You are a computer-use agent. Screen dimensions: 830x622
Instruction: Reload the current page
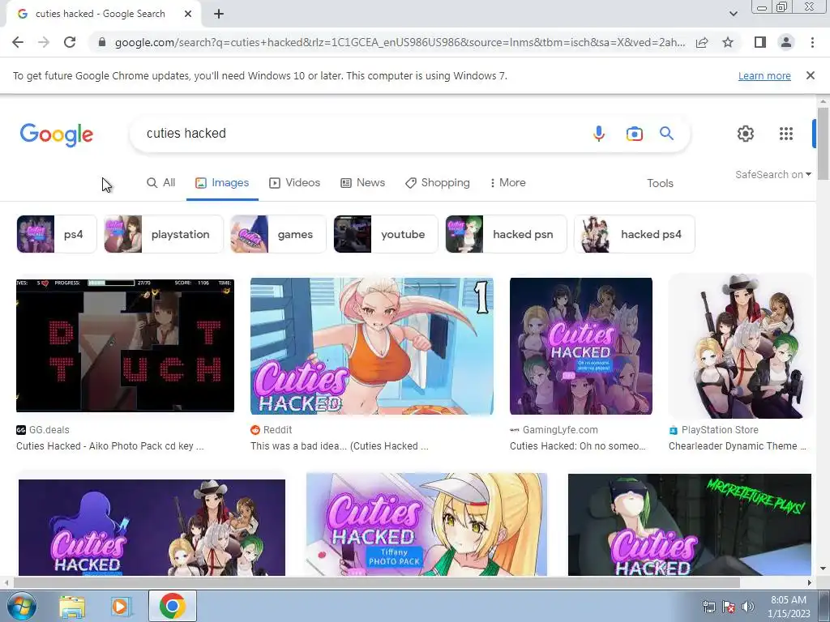point(70,42)
